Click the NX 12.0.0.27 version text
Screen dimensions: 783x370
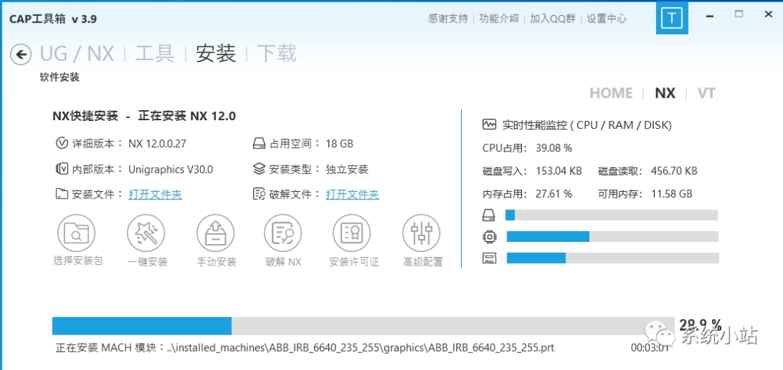tap(157, 144)
